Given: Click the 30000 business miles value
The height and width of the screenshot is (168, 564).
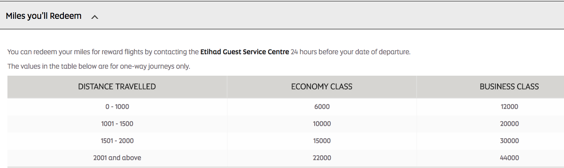Looking at the screenshot, I should click(x=509, y=141).
